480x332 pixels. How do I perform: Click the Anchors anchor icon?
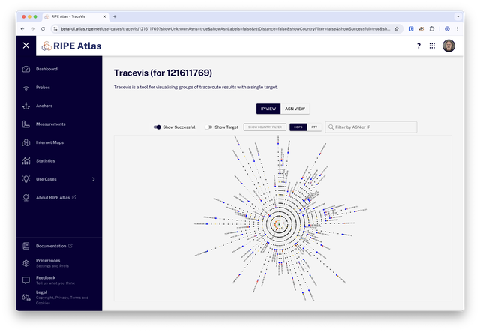coord(26,106)
